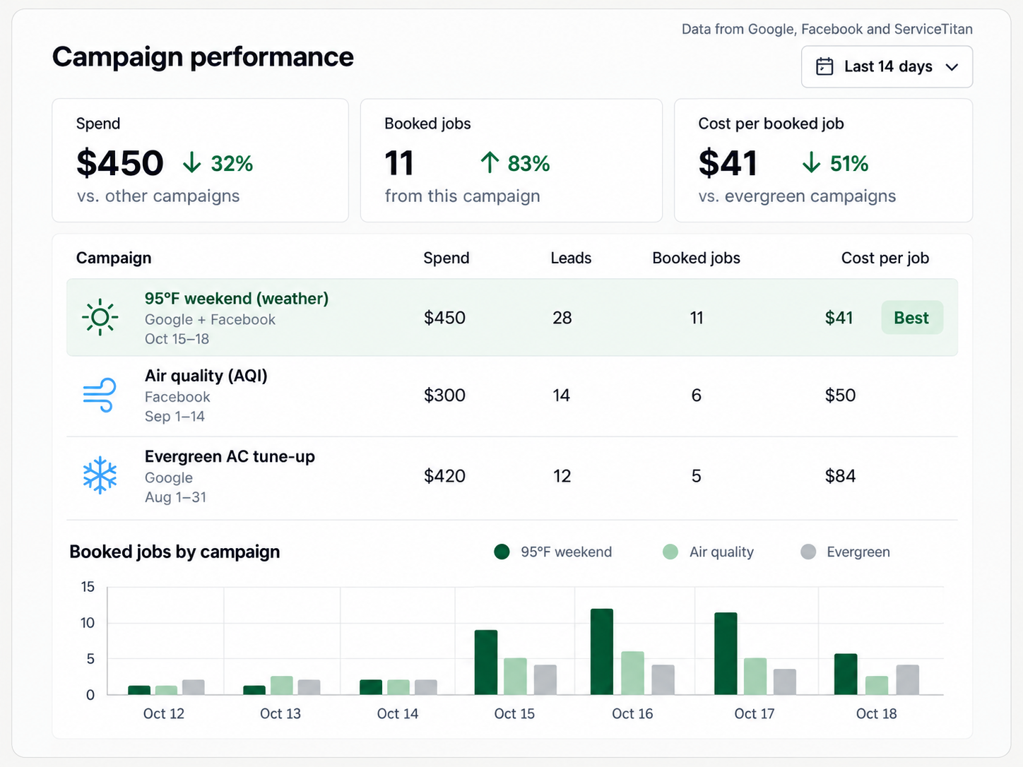Click the 28 leads cell for 95°F weekend
This screenshot has width=1023, height=767.
coord(562,318)
